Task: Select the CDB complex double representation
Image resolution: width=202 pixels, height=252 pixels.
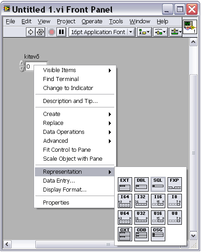Action: coord(142,234)
